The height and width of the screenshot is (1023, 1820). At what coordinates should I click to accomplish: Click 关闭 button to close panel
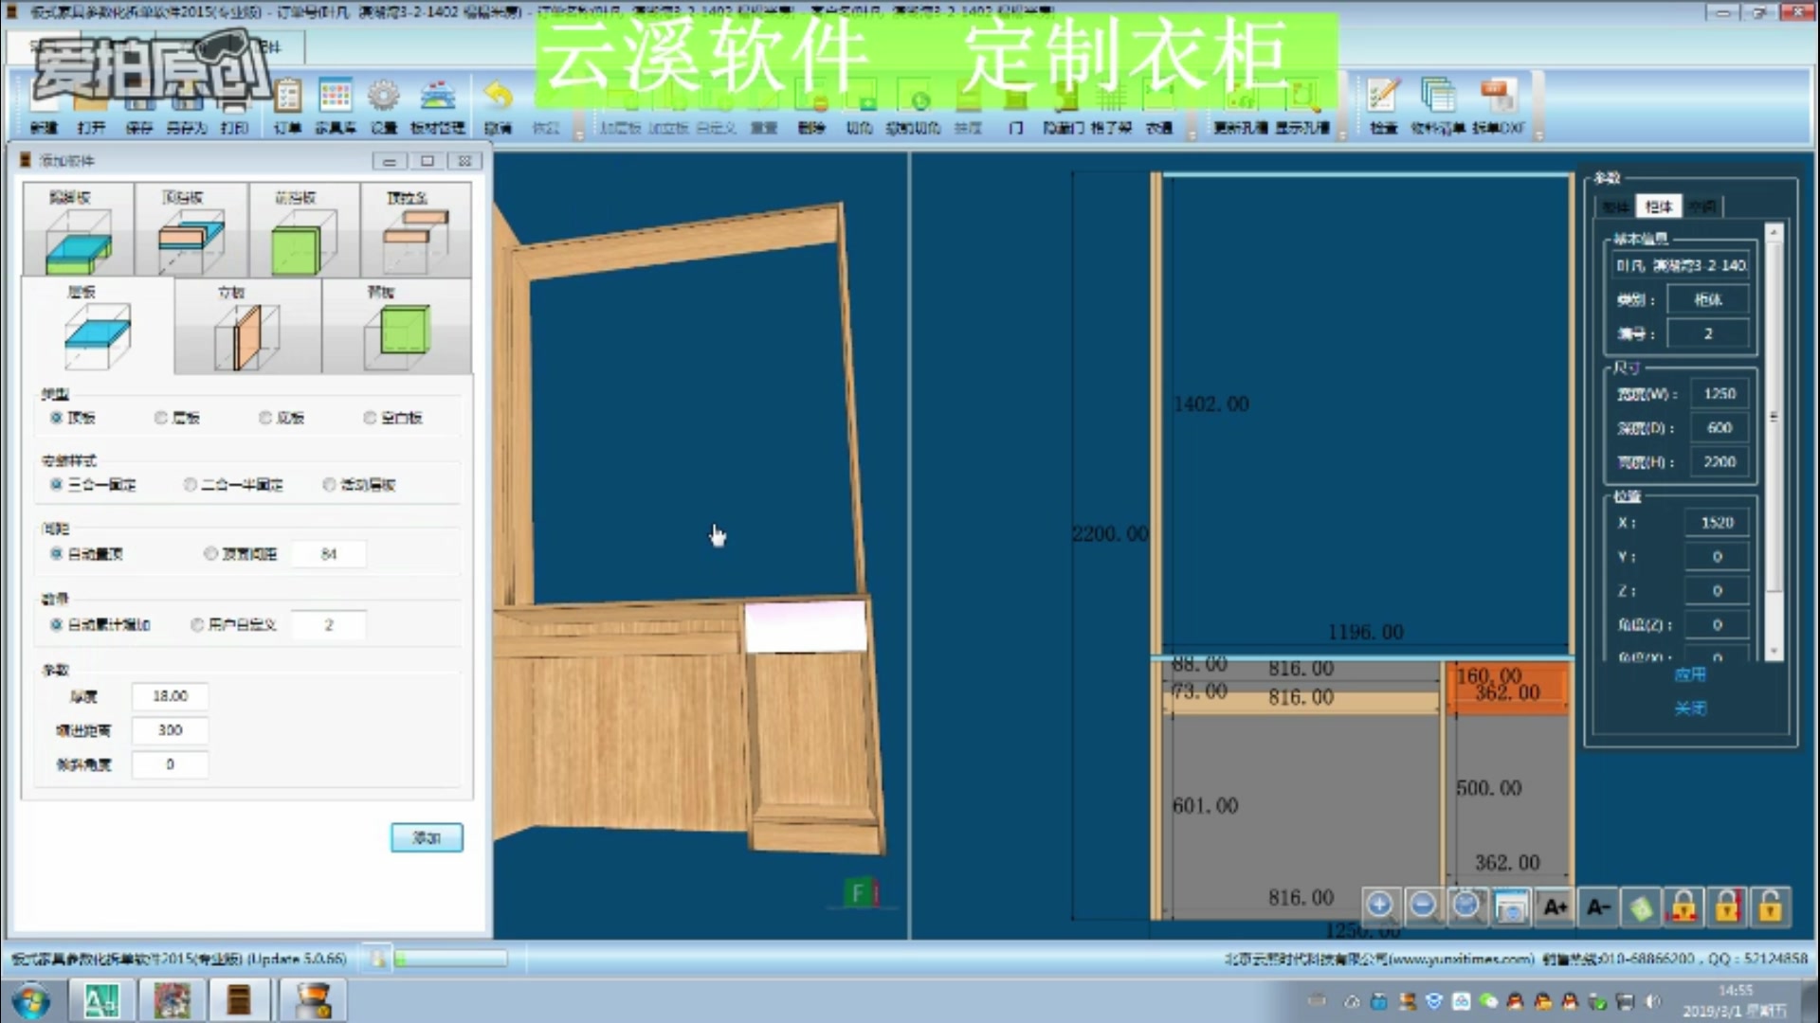tap(1689, 709)
